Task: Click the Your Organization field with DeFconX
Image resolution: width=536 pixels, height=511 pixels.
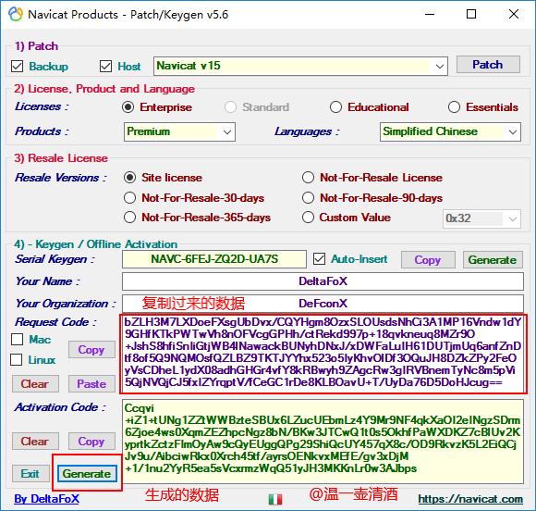Action: (x=323, y=304)
